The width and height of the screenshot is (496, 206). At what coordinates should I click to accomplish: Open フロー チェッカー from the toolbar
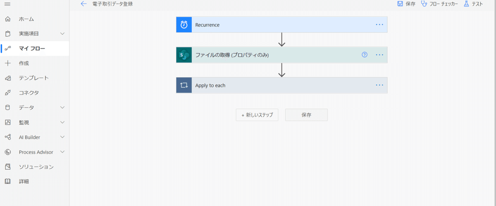(444, 4)
